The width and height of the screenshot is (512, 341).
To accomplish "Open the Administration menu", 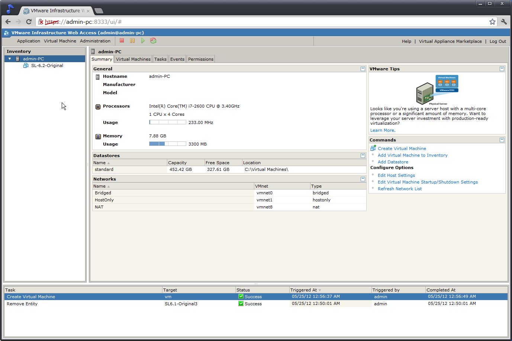I will 95,41.
